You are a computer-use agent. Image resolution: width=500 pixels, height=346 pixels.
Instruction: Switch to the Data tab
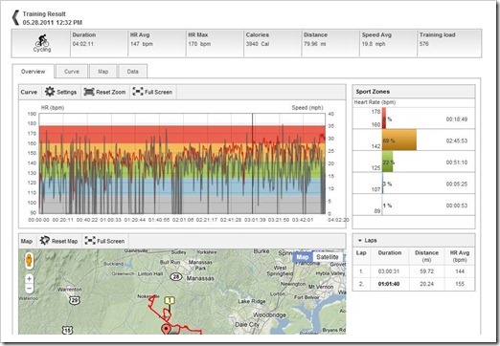[x=132, y=72]
